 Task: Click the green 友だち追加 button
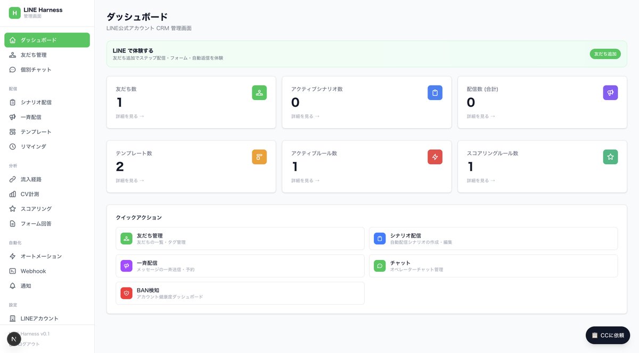(605, 54)
